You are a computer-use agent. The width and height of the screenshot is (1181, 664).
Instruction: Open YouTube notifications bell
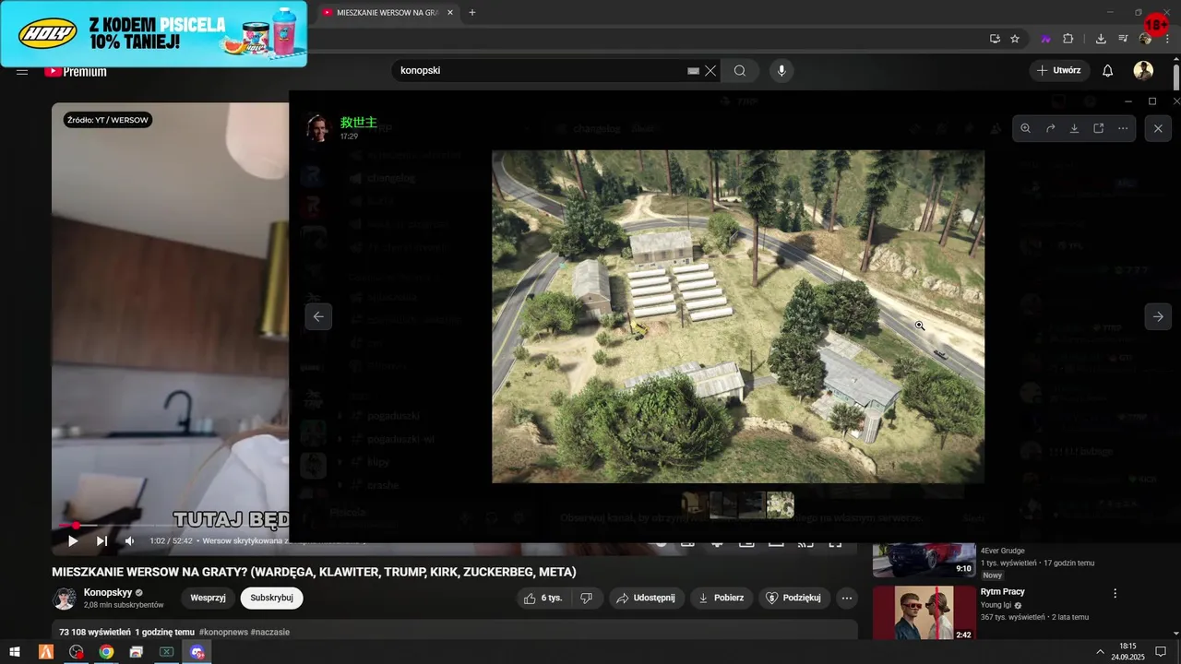pyautogui.click(x=1108, y=70)
